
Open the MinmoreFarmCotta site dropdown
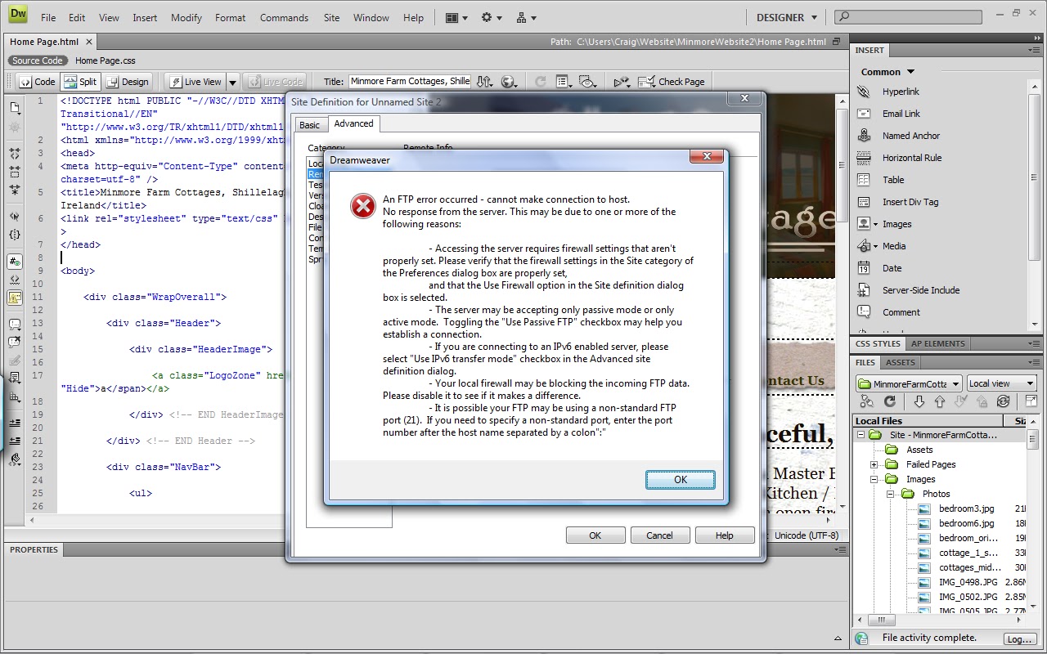[x=909, y=383]
